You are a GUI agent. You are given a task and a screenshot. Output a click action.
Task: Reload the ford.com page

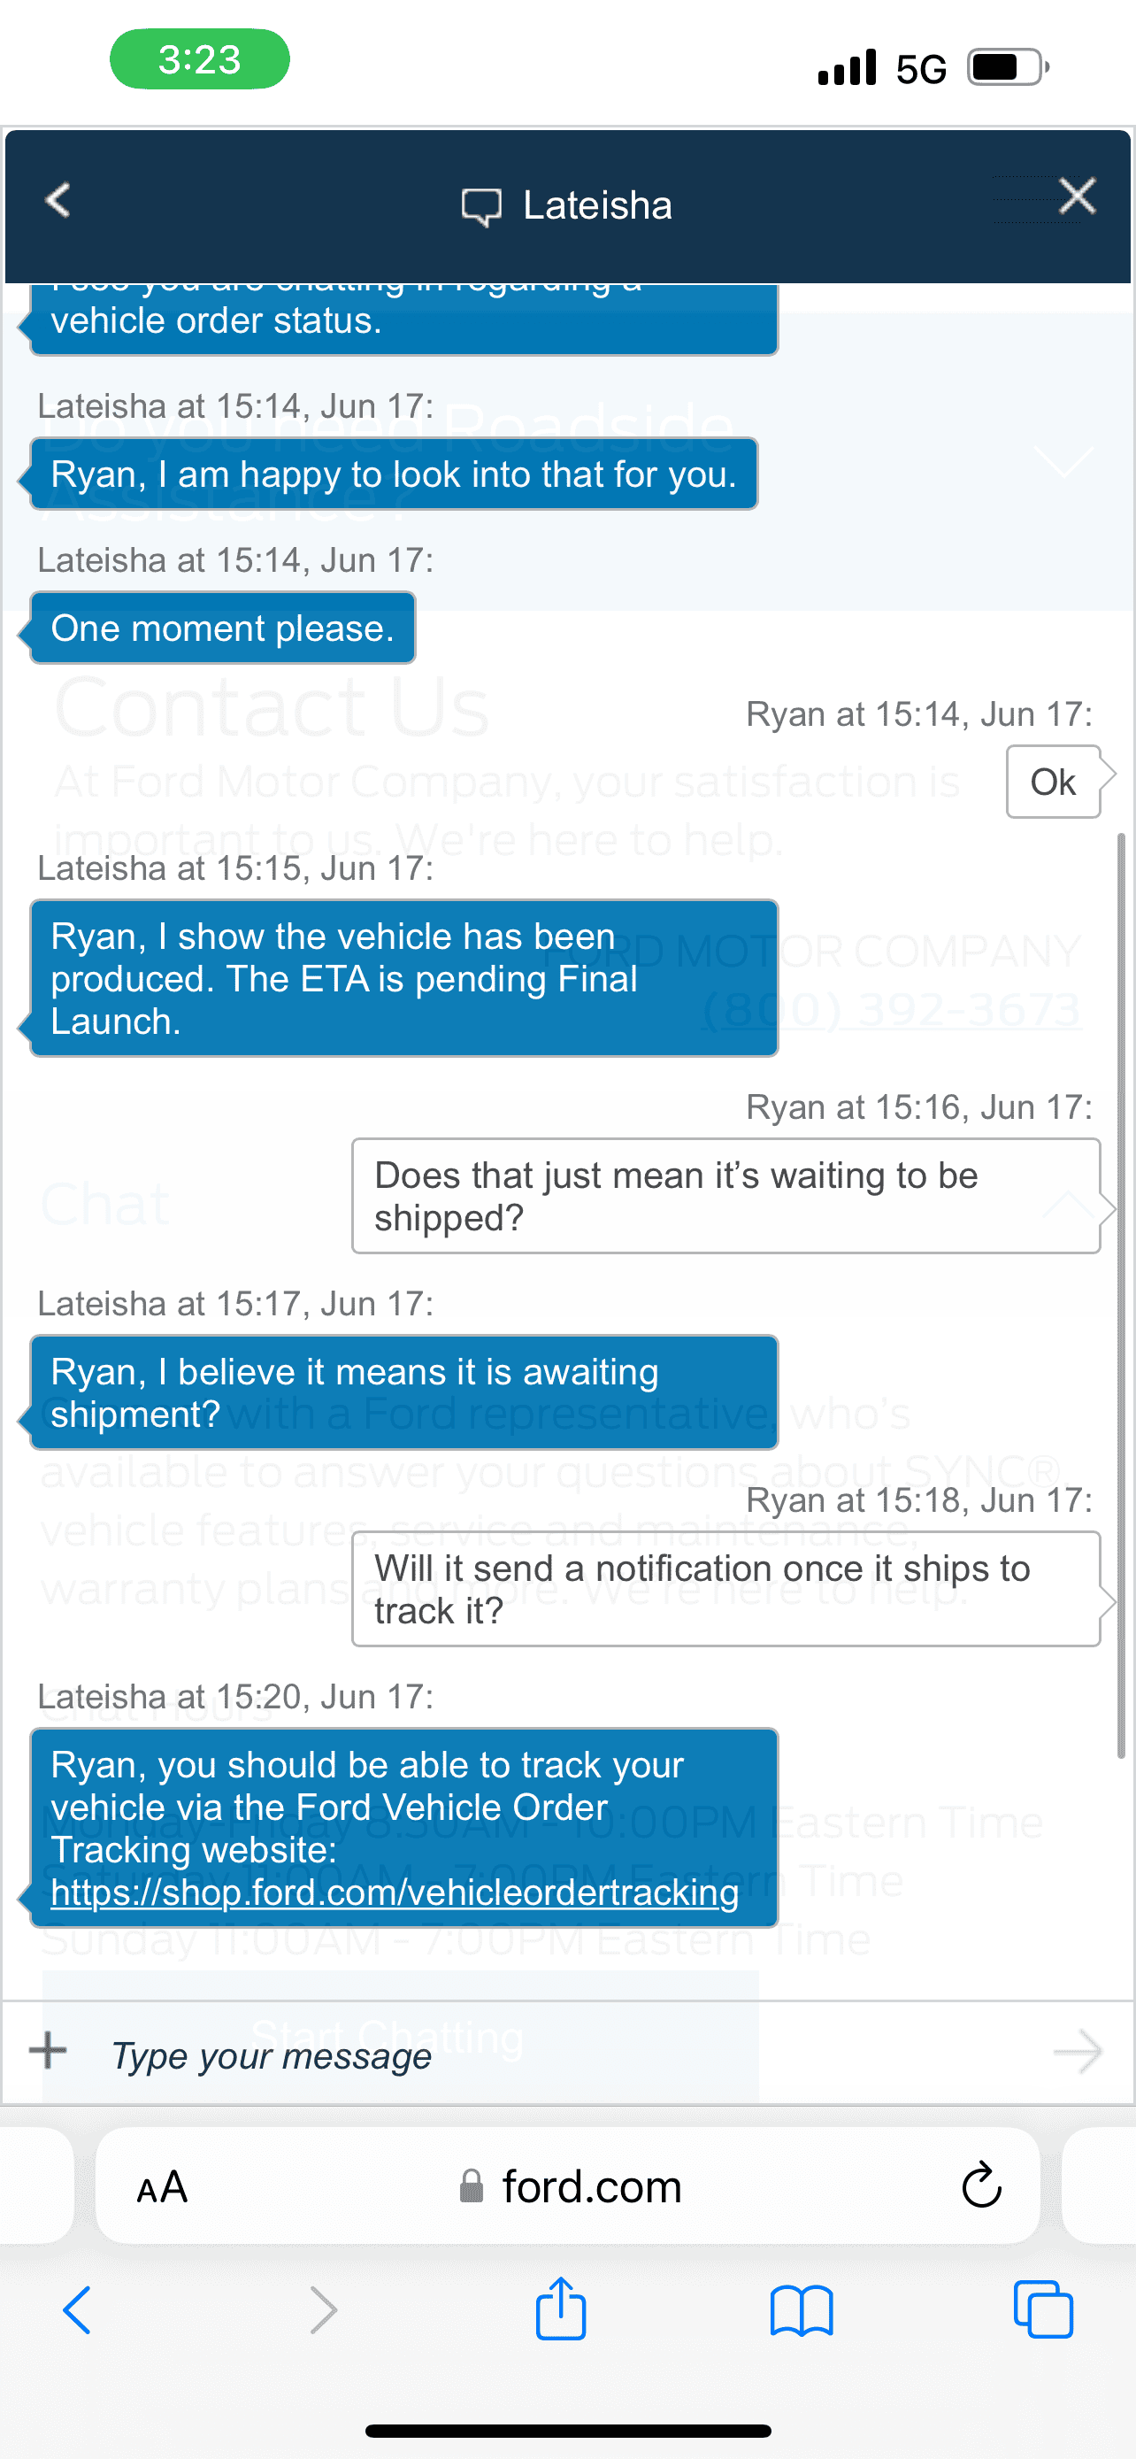[981, 2185]
